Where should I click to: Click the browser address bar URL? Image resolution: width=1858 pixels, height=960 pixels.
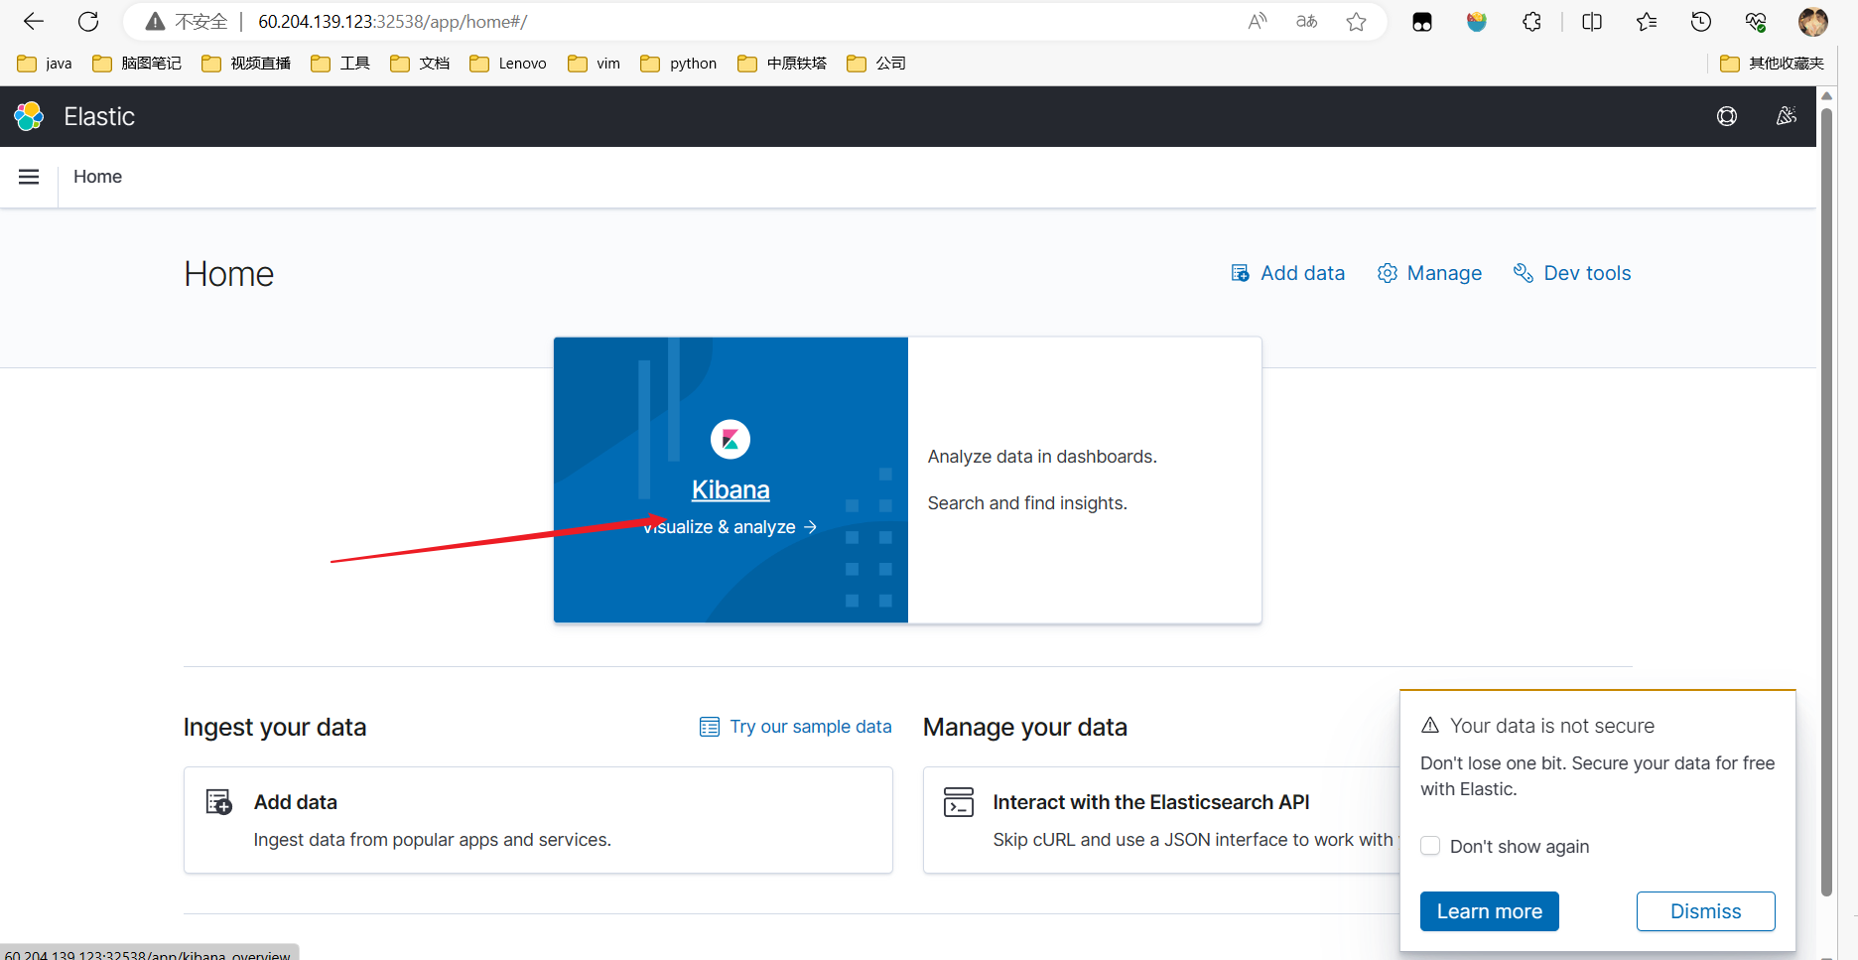393,21
